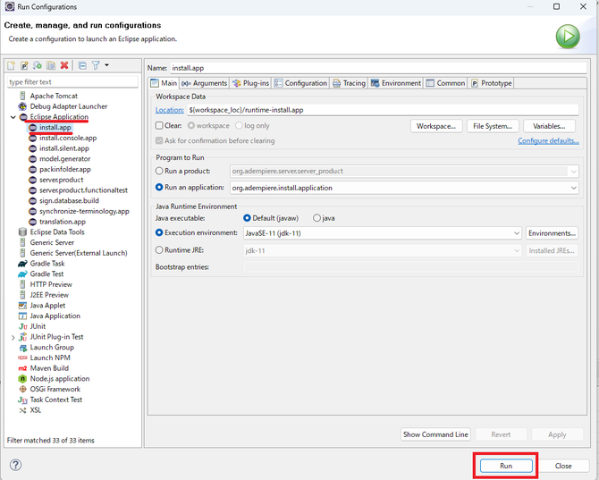Click into the type filter text field
This screenshot has height=480, width=599.
[x=72, y=81]
